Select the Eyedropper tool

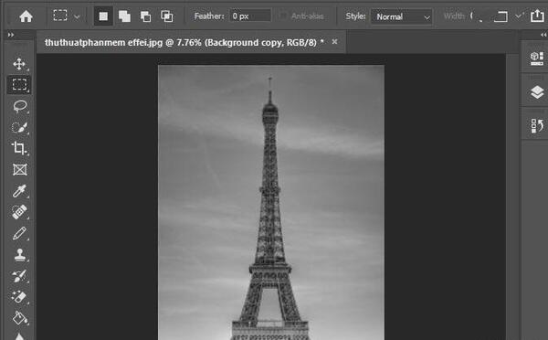coord(19,191)
